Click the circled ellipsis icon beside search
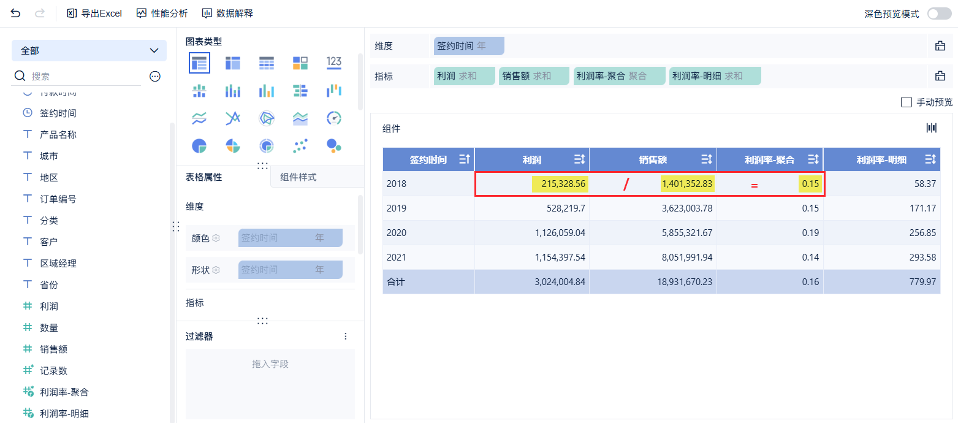The height and width of the screenshot is (423, 958). (x=155, y=76)
